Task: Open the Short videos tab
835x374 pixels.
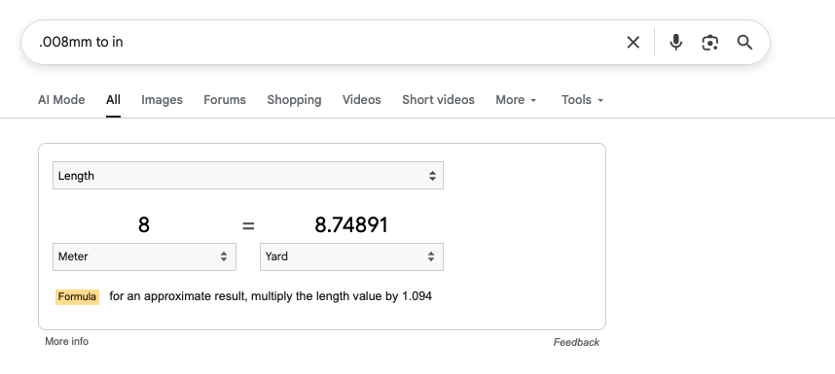Action: coord(438,100)
